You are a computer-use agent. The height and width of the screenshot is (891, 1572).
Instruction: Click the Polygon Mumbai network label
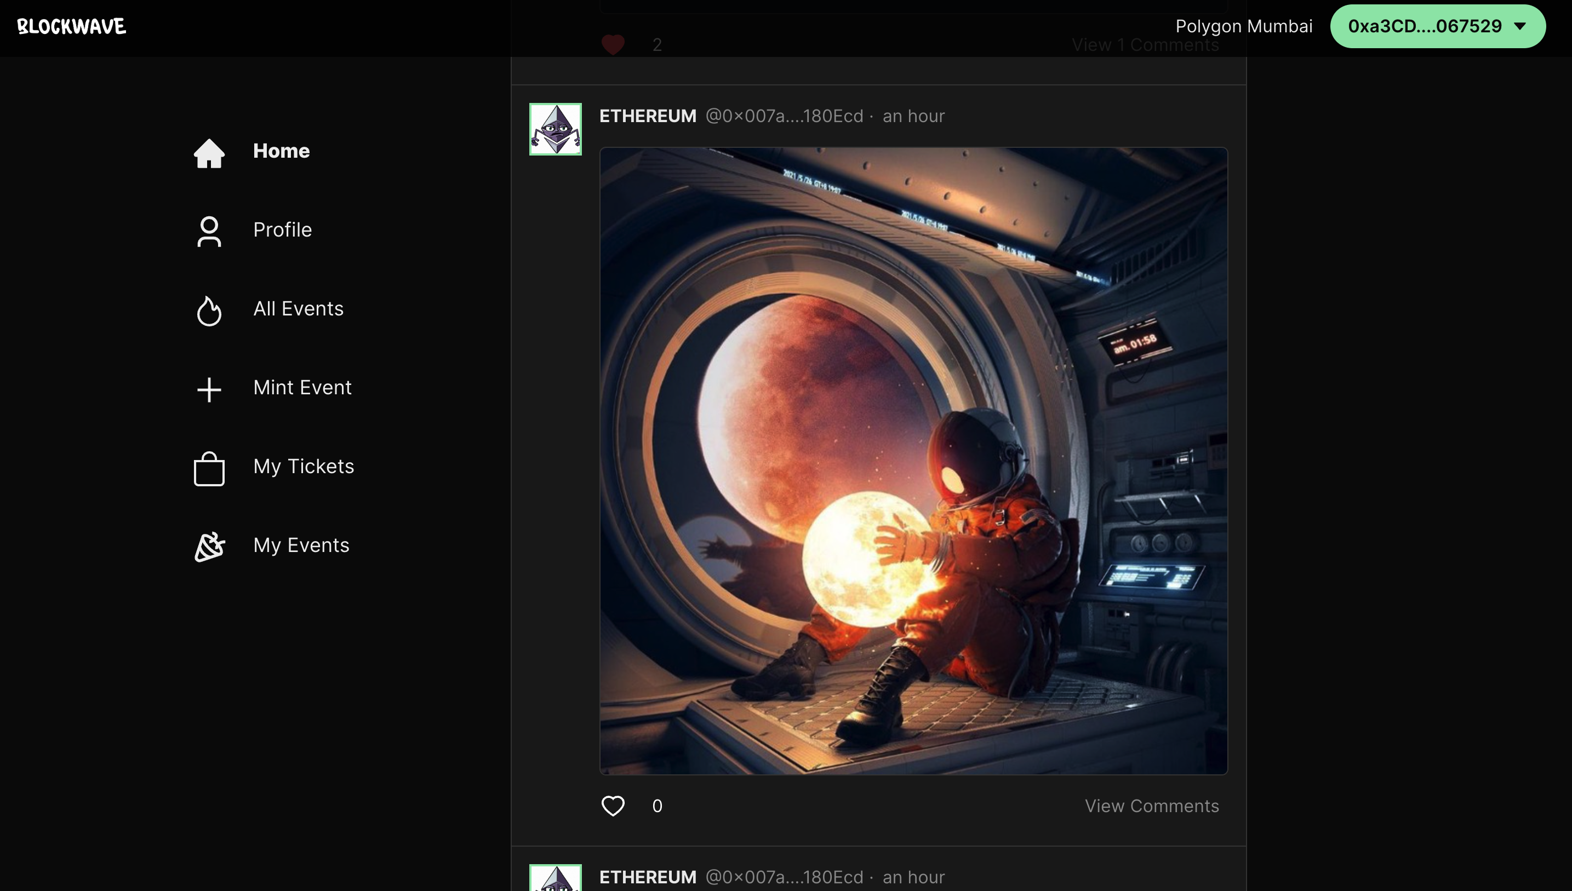(x=1243, y=26)
